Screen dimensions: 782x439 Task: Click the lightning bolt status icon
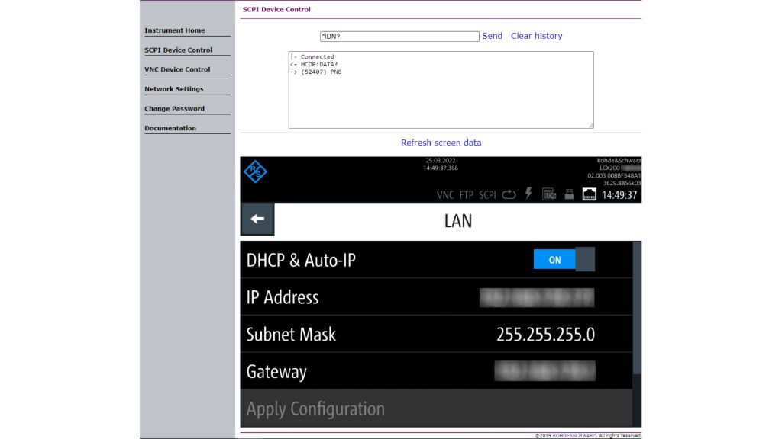pyautogui.click(x=528, y=194)
